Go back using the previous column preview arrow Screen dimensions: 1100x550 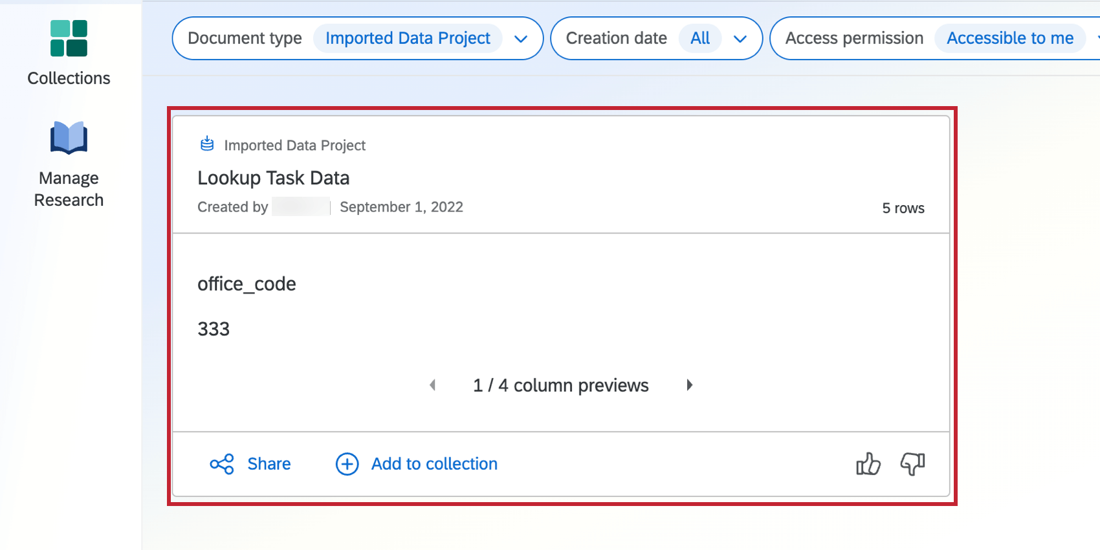coord(432,385)
